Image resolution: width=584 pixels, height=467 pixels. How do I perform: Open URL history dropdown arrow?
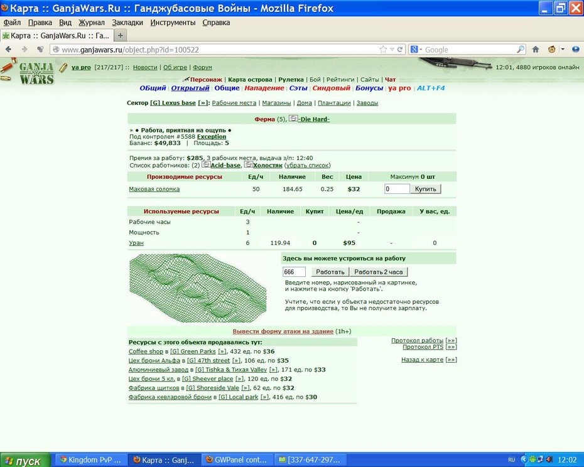[392, 50]
